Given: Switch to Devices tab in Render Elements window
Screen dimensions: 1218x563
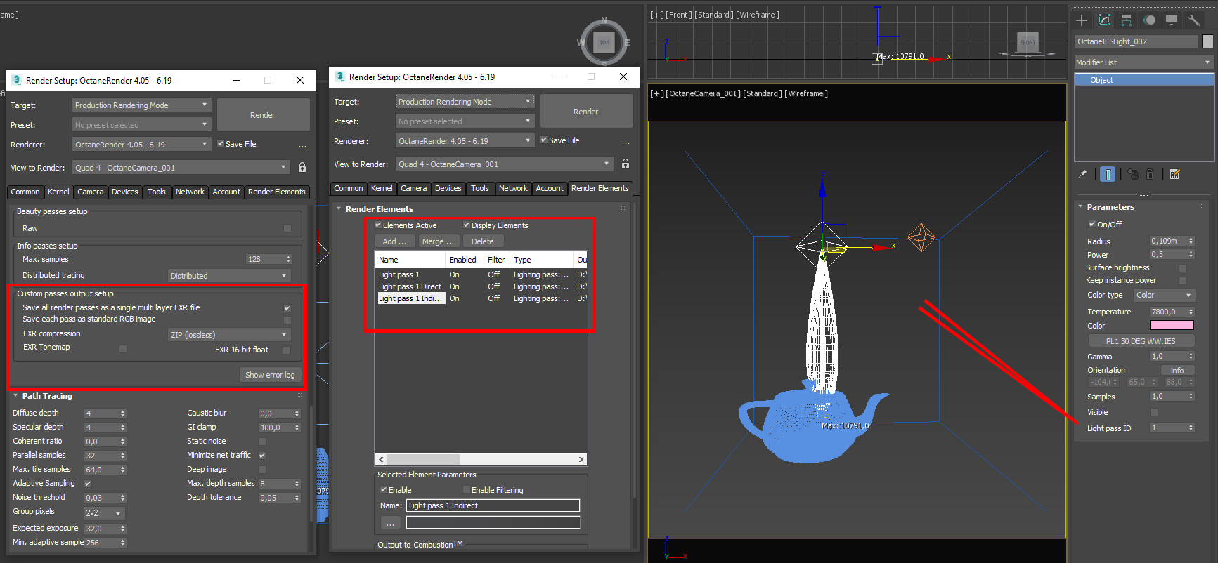Looking at the screenshot, I should tap(448, 188).
